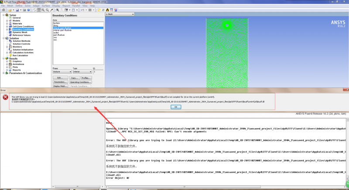Click the fit to window icon
349x190 pixels.
58,10
